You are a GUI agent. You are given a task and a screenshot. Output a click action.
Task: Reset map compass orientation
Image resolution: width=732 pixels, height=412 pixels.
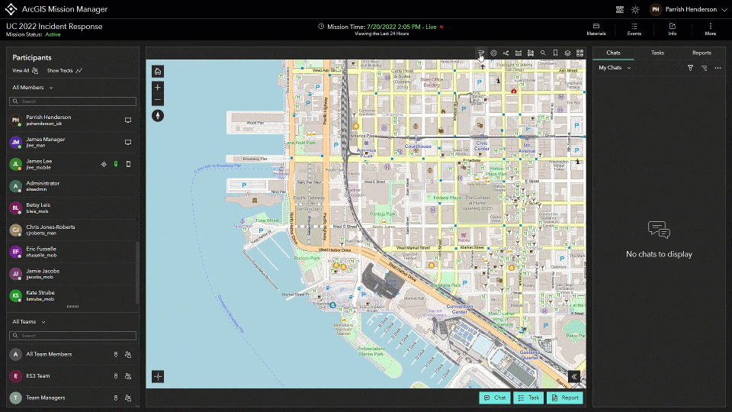click(158, 115)
